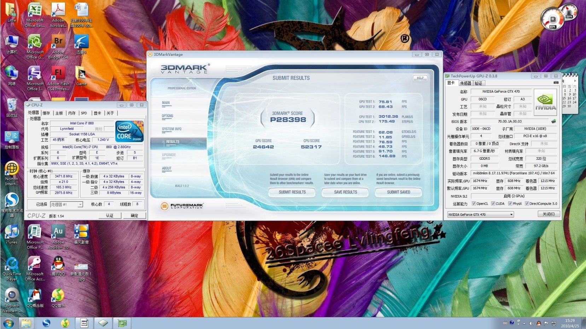Click the SUBMIT SAVED button
Viewport: 586px width, 329px height.
point(399,192)
